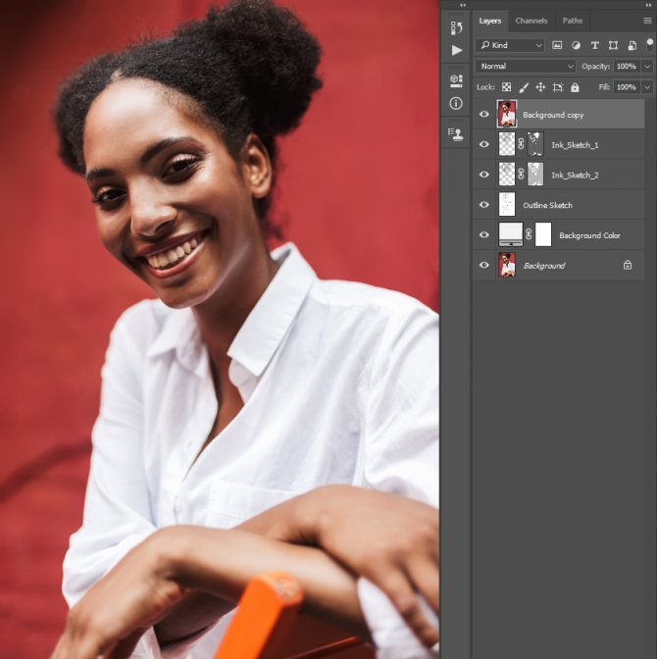This screenshot has width=657, height=659.
Task: Open the Clone Source stamp panel icon
Action: point(456,133)
